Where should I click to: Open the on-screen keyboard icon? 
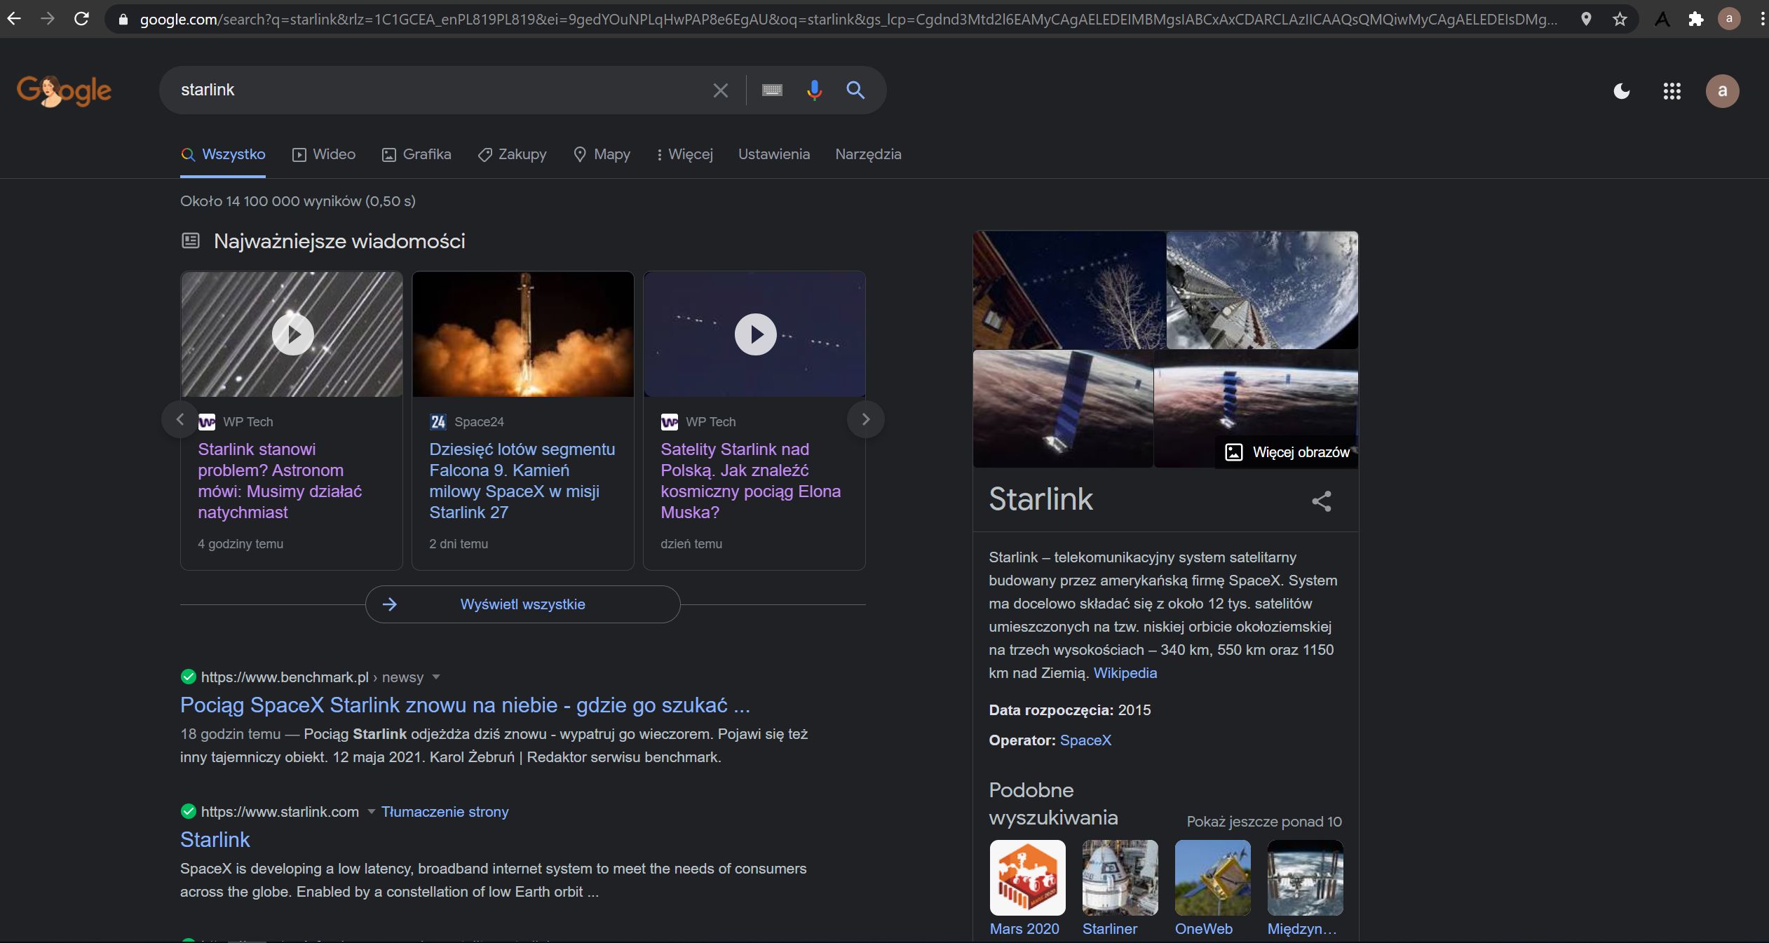click(x=772, y=90)
